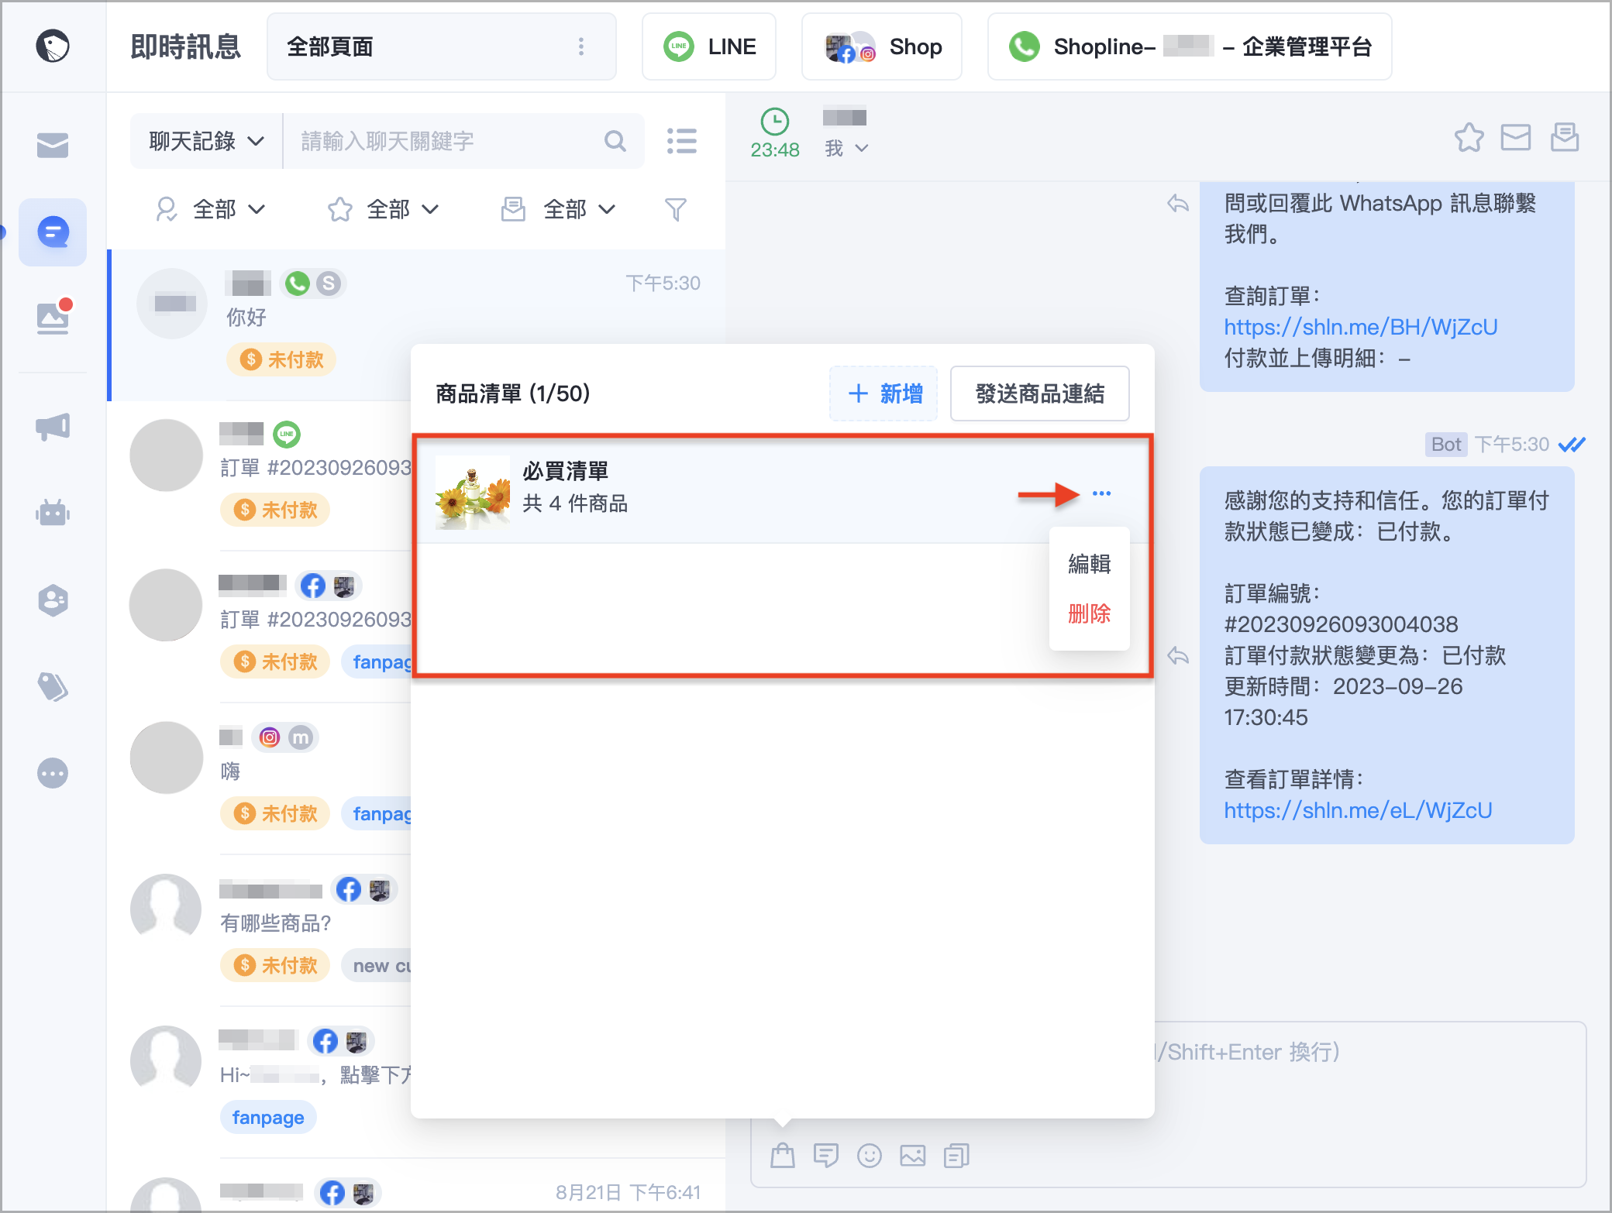Open link https://shln.me/BH/WjZcU
The image size is (1612, 1213).
pos(1360,327)
